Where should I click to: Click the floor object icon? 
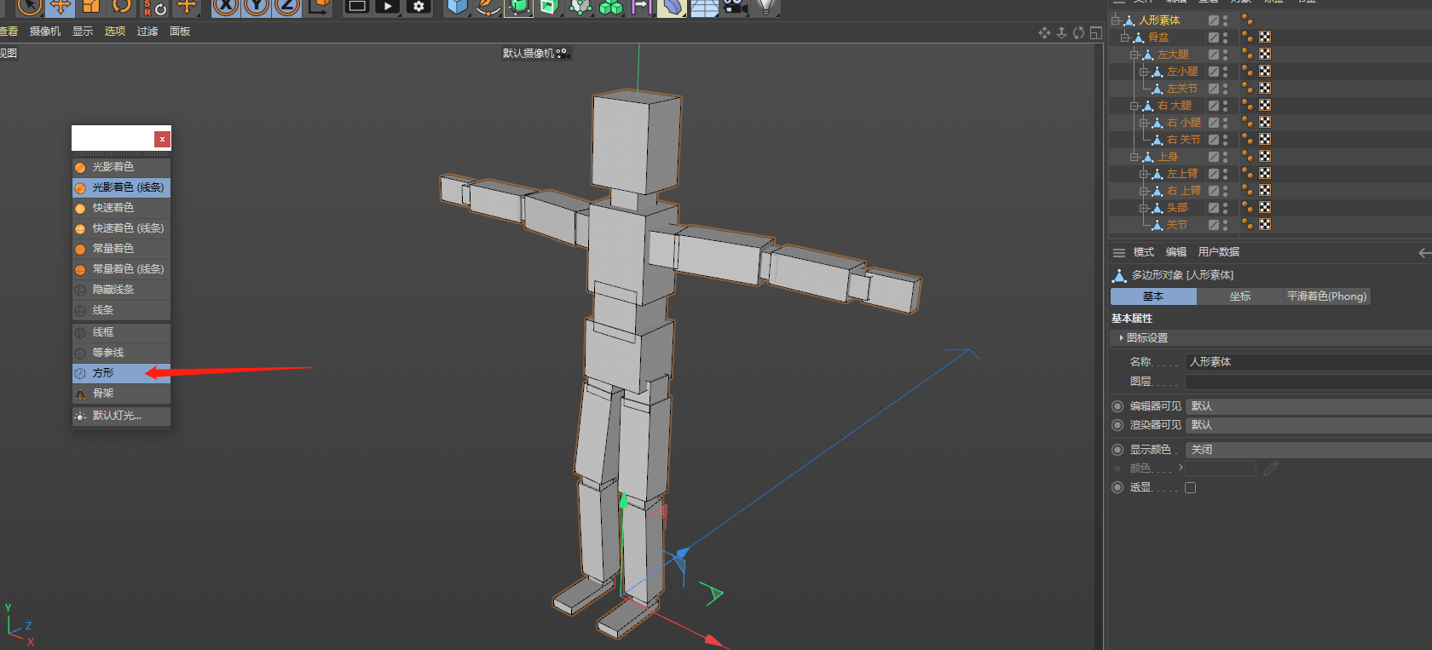pos(704,7)
